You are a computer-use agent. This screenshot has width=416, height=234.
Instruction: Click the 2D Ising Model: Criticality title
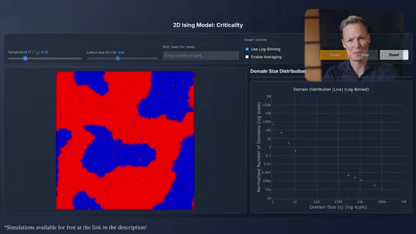pos(208,25)
